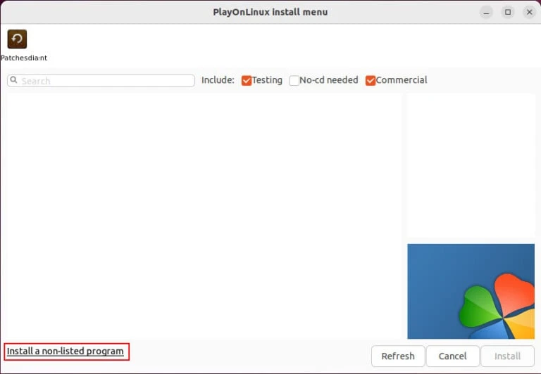Click the Search text field
This screenshot has width=541, height=374.
click(106, 81)
